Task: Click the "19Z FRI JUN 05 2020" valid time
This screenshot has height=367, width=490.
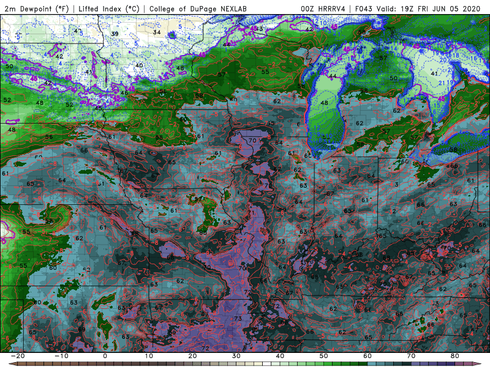Action: click(x=440, y=9)
